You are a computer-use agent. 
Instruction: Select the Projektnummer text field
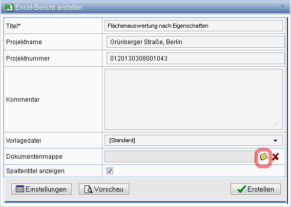(196, 58)
